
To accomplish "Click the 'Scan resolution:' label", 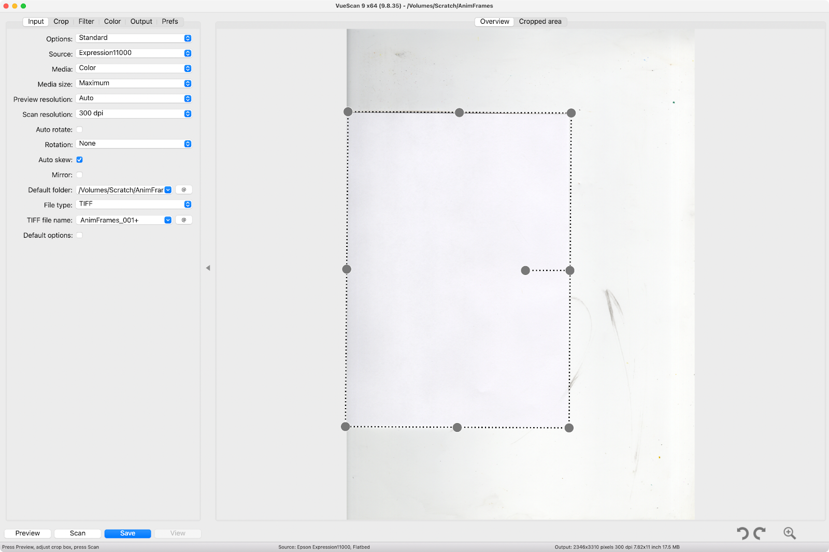I will 47,114.
